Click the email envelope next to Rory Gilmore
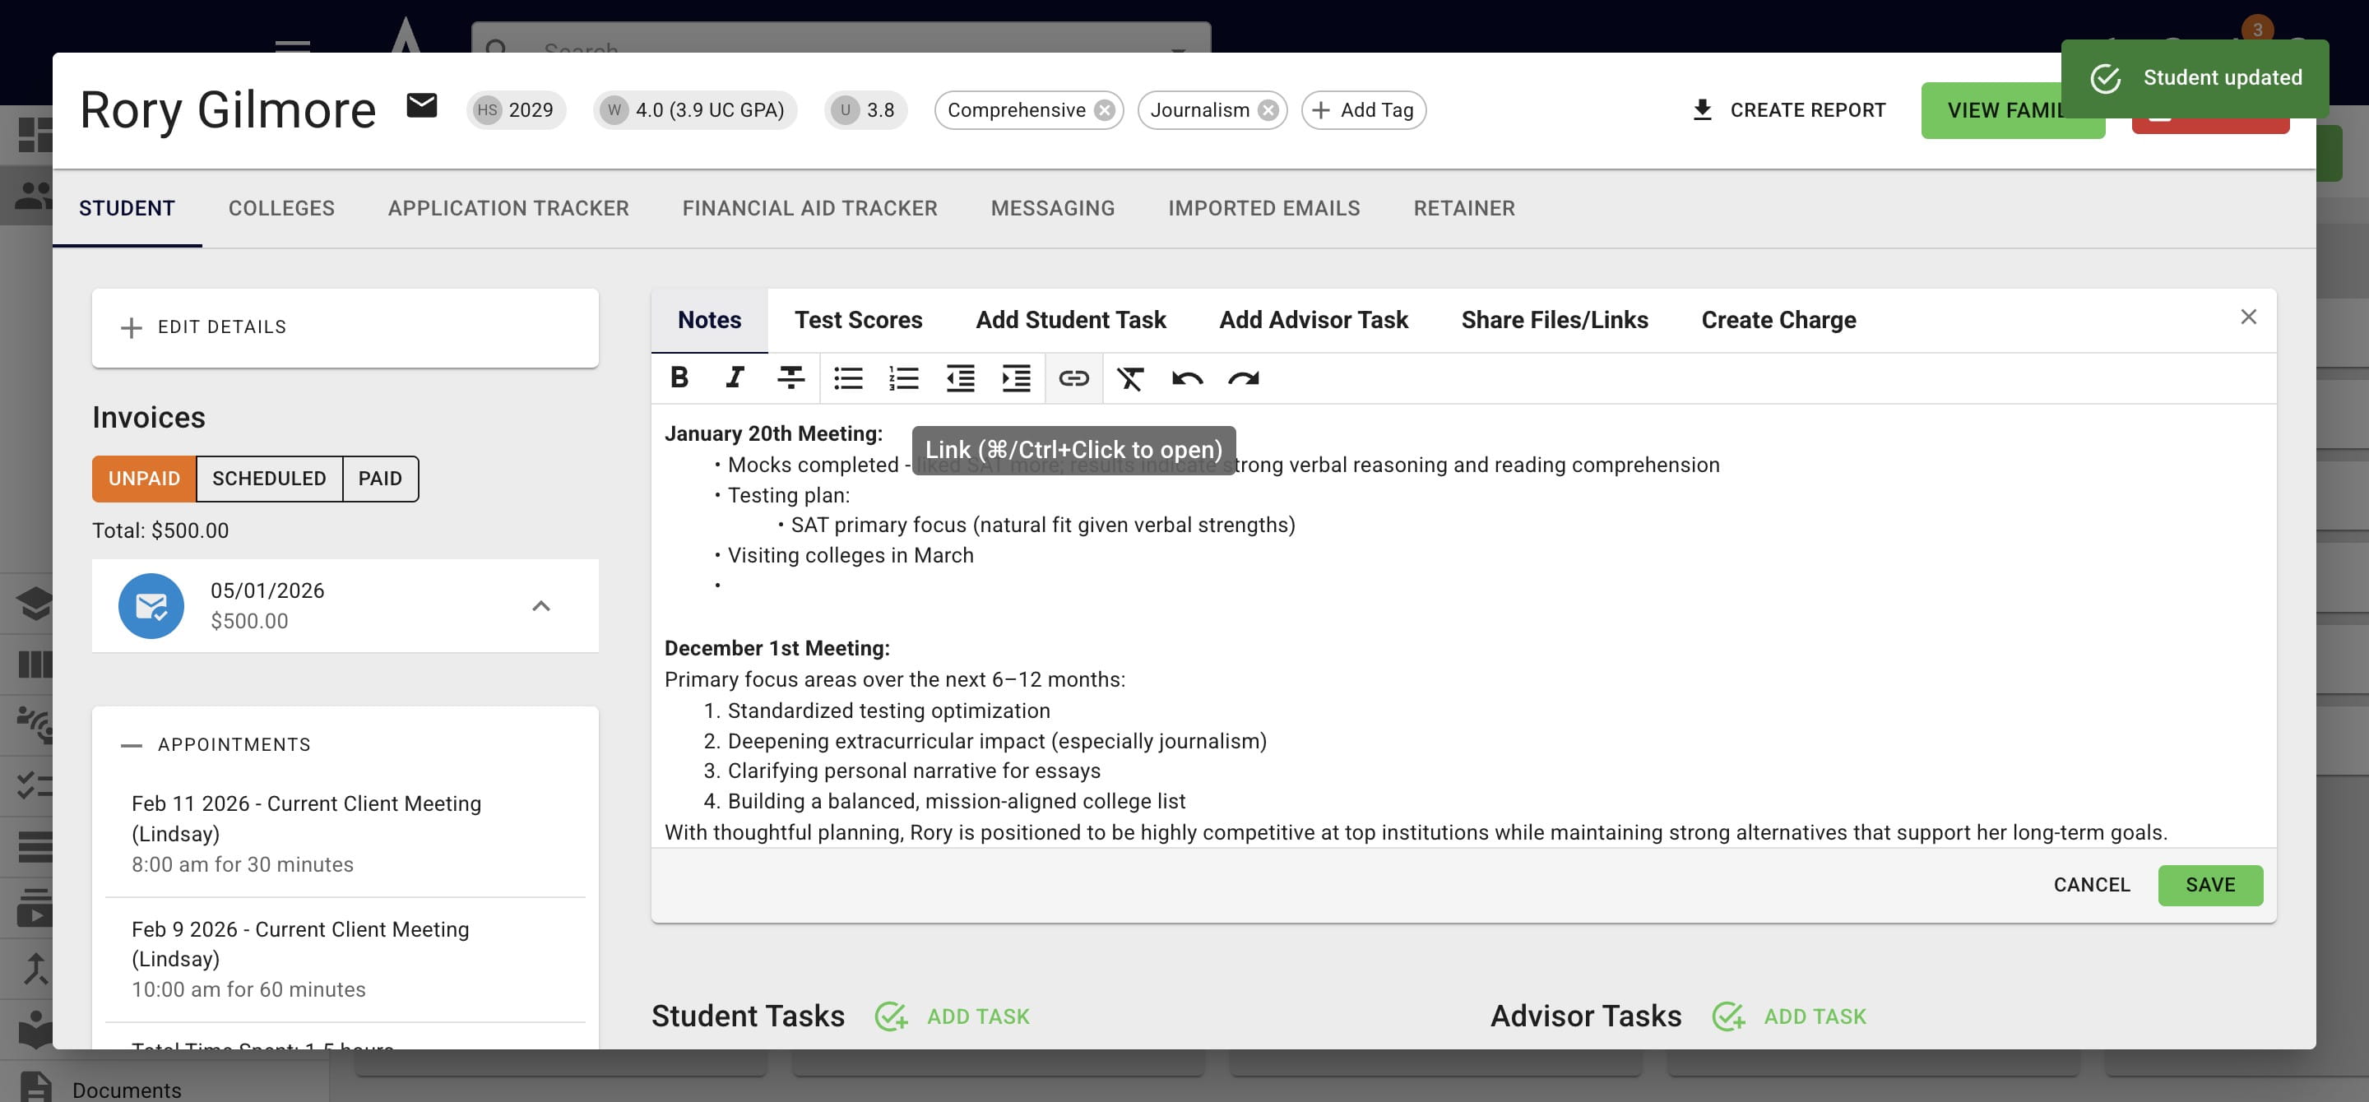The width and height of the screenshot is (2369, 1102). 422,107
